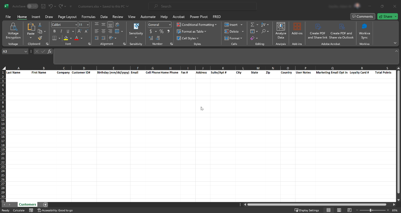Toggle italic formatting
The image size is (401, 213).
click(61, 31)
